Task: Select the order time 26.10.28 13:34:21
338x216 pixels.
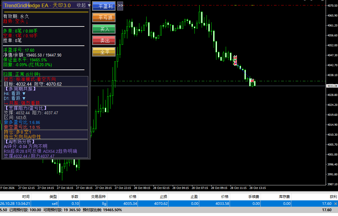Action: 15,203
